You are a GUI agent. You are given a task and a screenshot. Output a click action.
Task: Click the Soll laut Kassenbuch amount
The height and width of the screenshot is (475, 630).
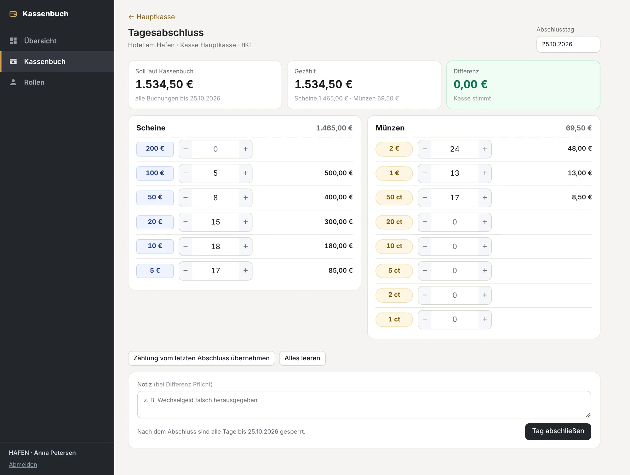[164, 84]
